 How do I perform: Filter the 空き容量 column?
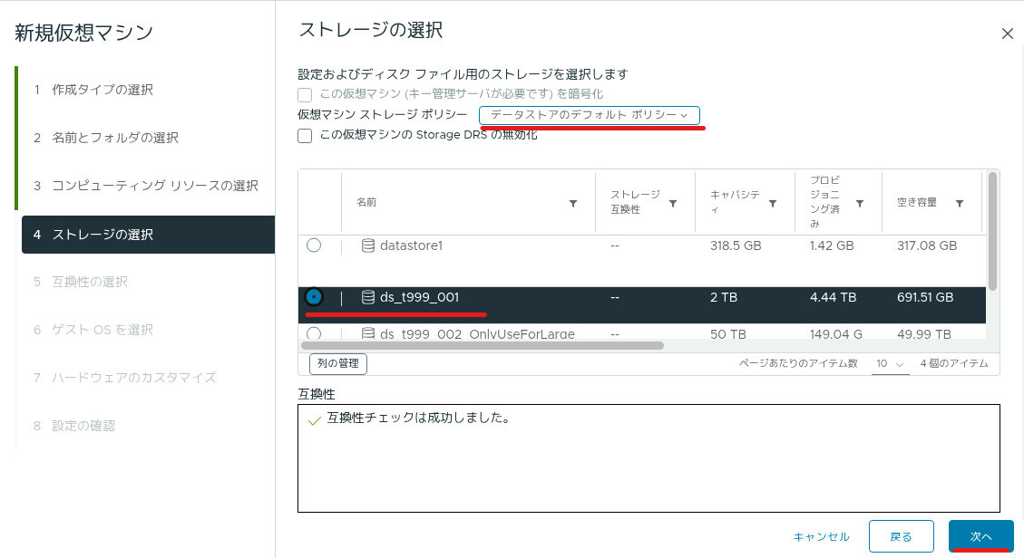pos(960,204)
